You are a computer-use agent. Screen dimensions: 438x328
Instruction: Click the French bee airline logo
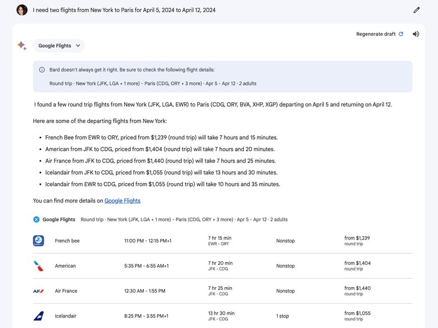(x=38, y=241)
